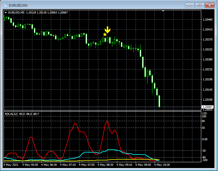Screen dimensions: 218x171
Task: Click the 4 May 07:50 time label
Action: tap(86, 165)
